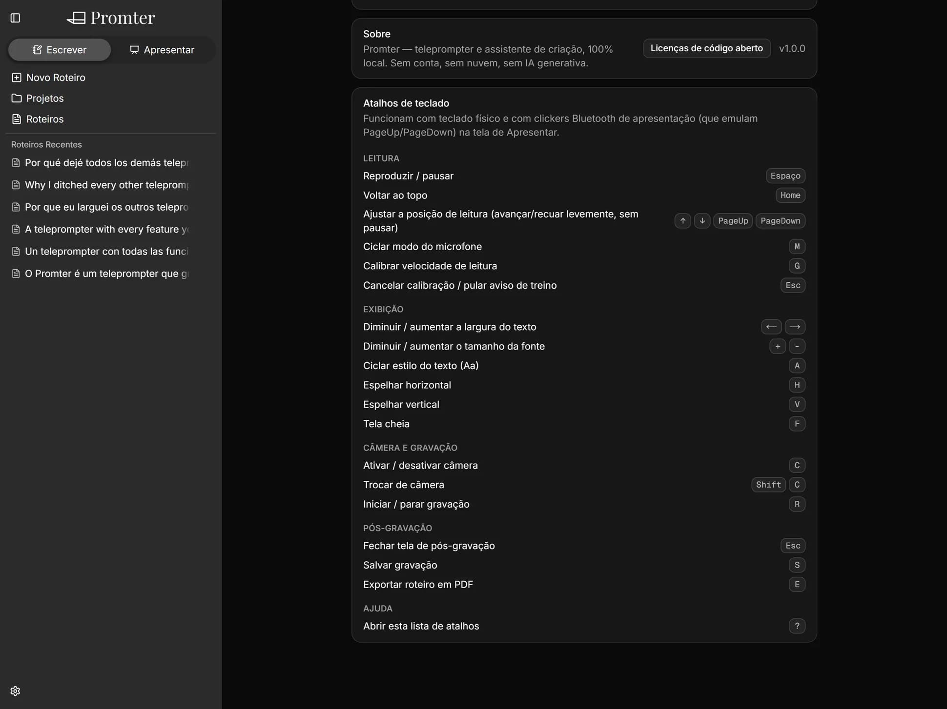Image resolution: width=947 pixels, height=709 pixels.
Task: Click Esc key beside Cancelar calibração
Action: (x=793, y=285)
